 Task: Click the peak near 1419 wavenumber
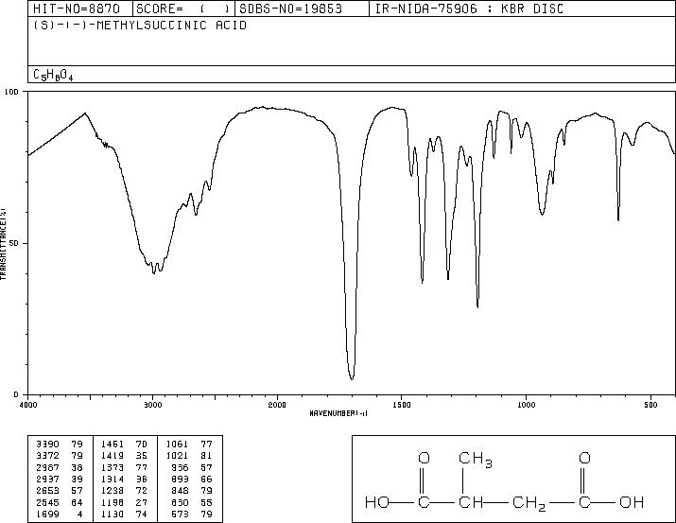422,282
